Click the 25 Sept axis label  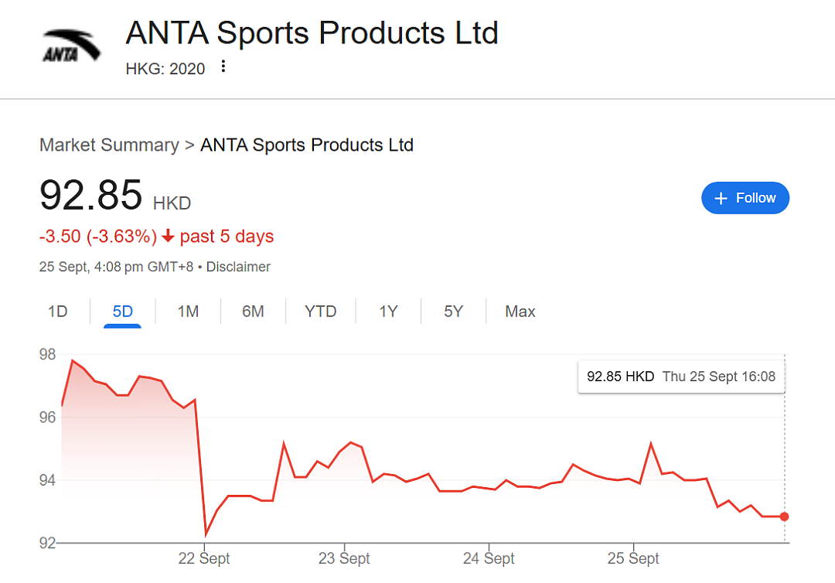click(633, 558)
